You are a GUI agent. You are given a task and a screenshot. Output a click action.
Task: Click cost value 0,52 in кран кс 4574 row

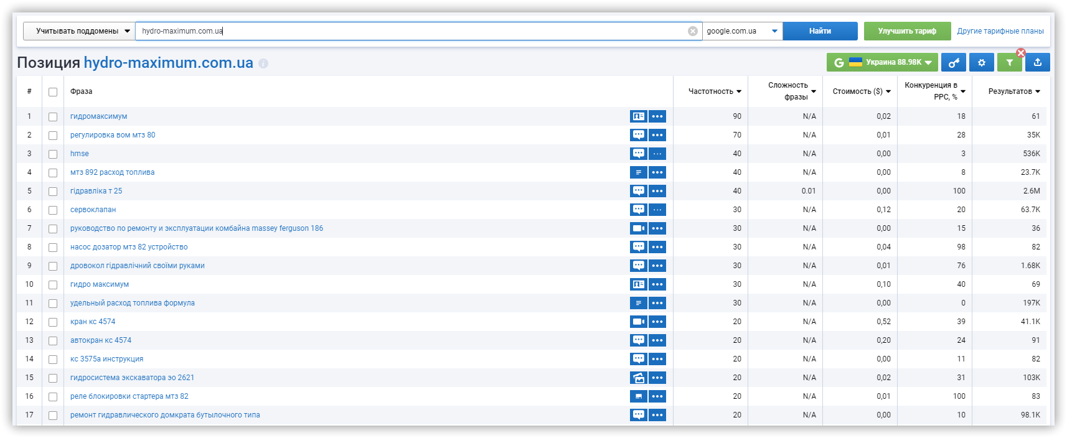tap(883, 322)
